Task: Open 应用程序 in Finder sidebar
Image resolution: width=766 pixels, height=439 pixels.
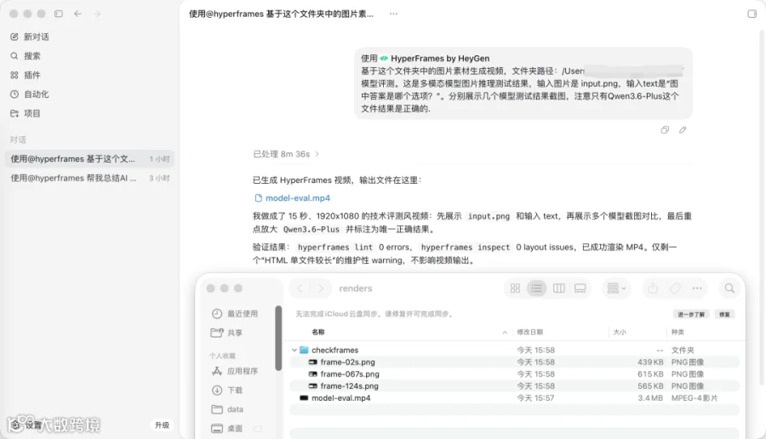Action: click(x=235, y=371)
